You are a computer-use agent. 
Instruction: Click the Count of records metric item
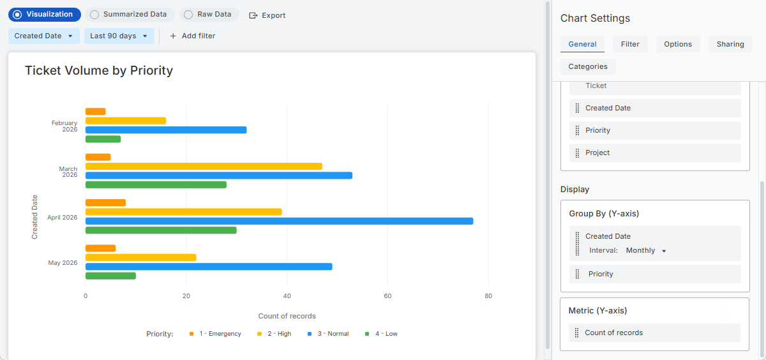point(654,333)
